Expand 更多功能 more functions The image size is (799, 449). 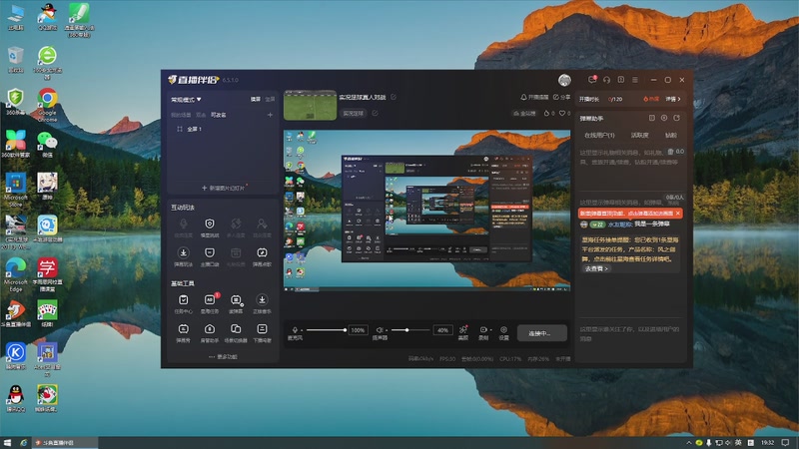pyautogui.click(x=223, y=357)
